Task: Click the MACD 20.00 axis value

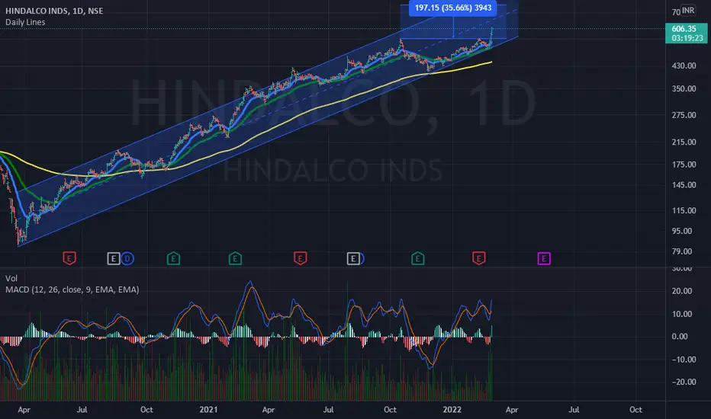Action: (x=681, y=291)
